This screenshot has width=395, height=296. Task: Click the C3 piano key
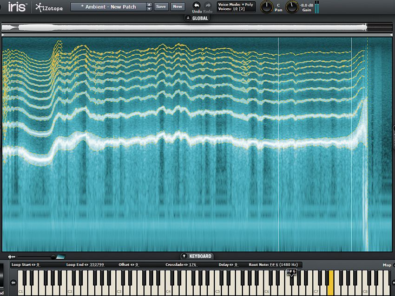[x=119, y=289]
